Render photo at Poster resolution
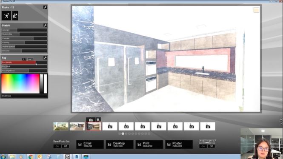The width and height of the screenshot is (283, 159). 179,145
